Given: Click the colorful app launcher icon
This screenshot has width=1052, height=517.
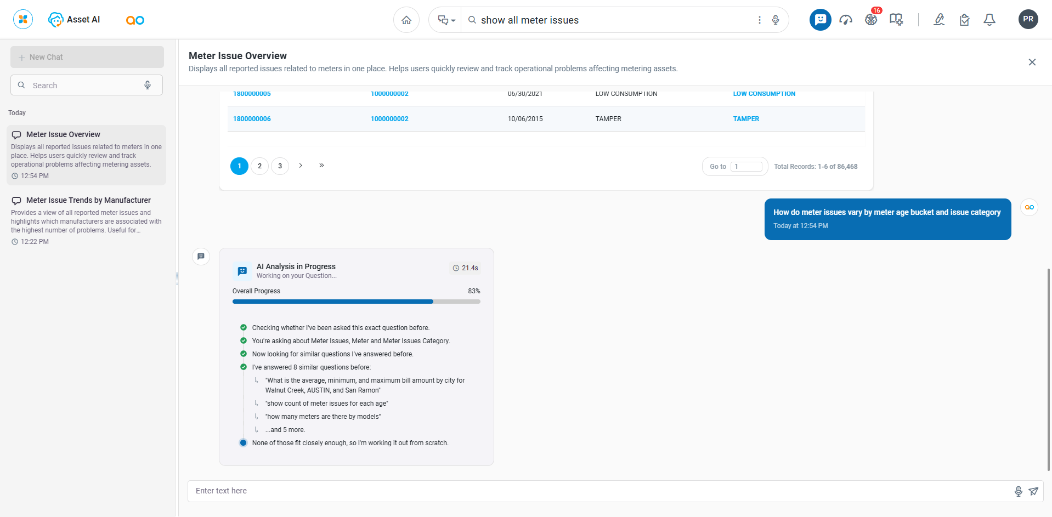Looking at the screenshot, I should [23, 20].
